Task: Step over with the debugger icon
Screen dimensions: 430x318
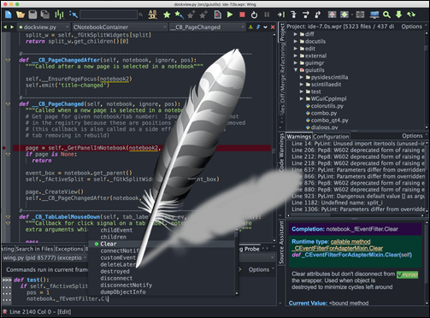Action: tap(305, 15)
